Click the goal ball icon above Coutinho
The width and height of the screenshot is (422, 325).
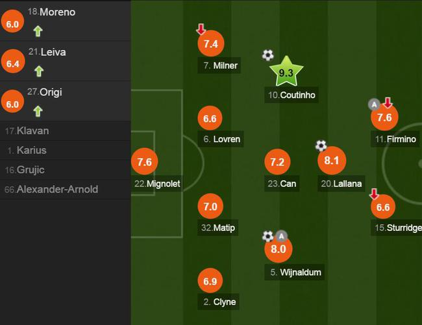[268, 55]
